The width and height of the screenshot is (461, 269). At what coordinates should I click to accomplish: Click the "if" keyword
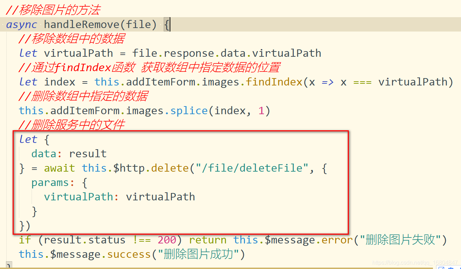click(25, 240)
